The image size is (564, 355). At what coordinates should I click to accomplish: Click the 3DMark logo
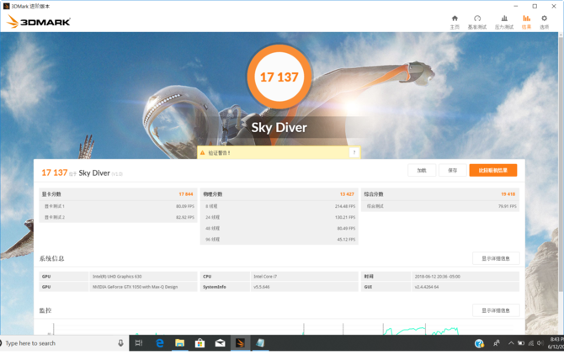39,22
